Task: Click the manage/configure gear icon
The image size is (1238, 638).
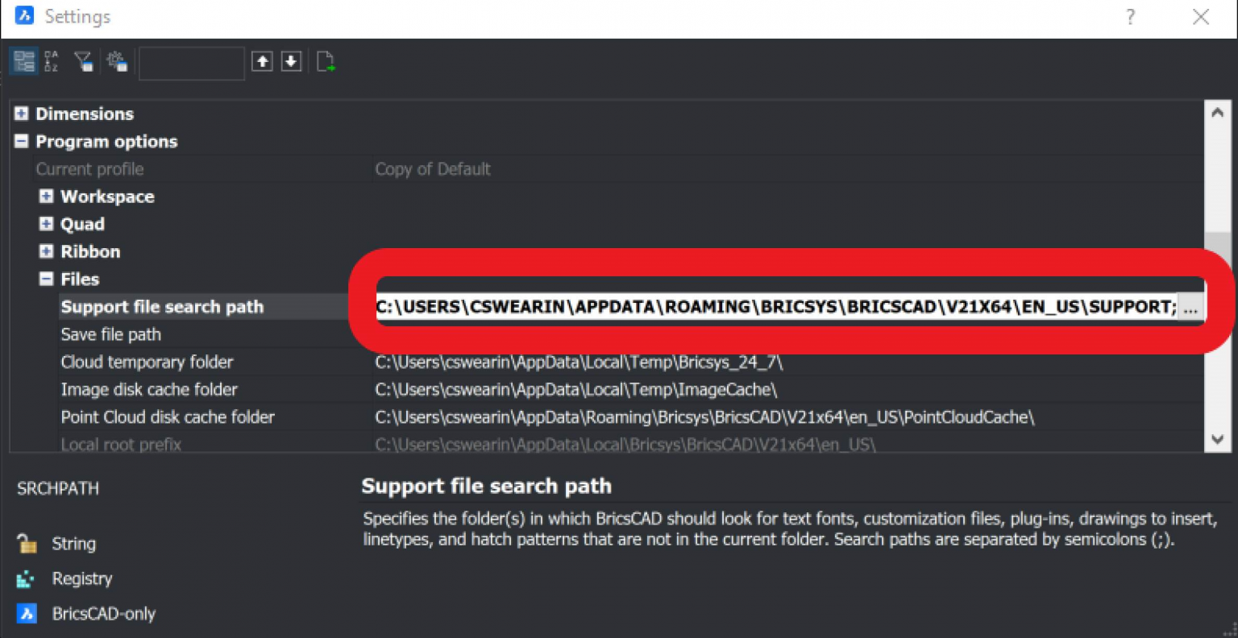Action: pyautogui.click(x=117, y=60)
